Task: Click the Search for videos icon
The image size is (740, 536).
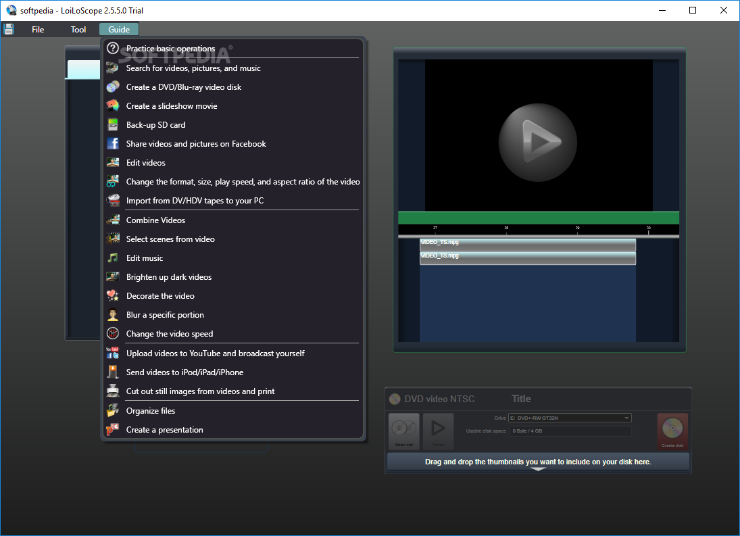Action: point(113,68)
